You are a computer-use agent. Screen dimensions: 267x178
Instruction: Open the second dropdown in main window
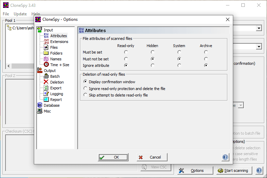point(259,46)
